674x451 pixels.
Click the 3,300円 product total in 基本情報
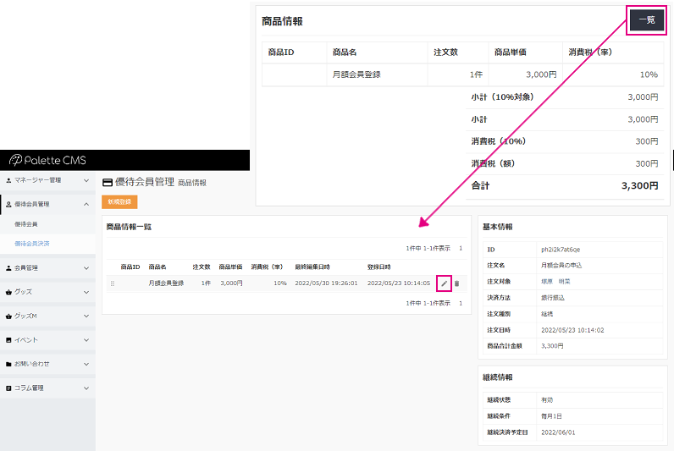click(552, 346)
